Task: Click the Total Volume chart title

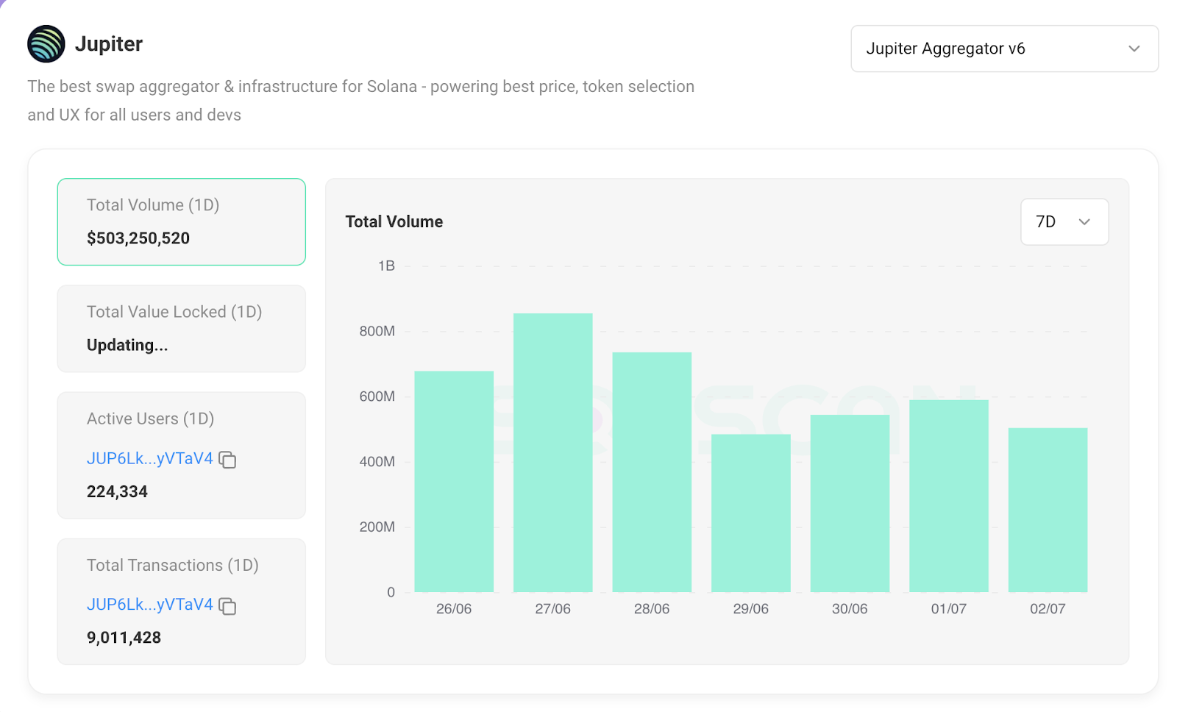Action: pos(394,221)
